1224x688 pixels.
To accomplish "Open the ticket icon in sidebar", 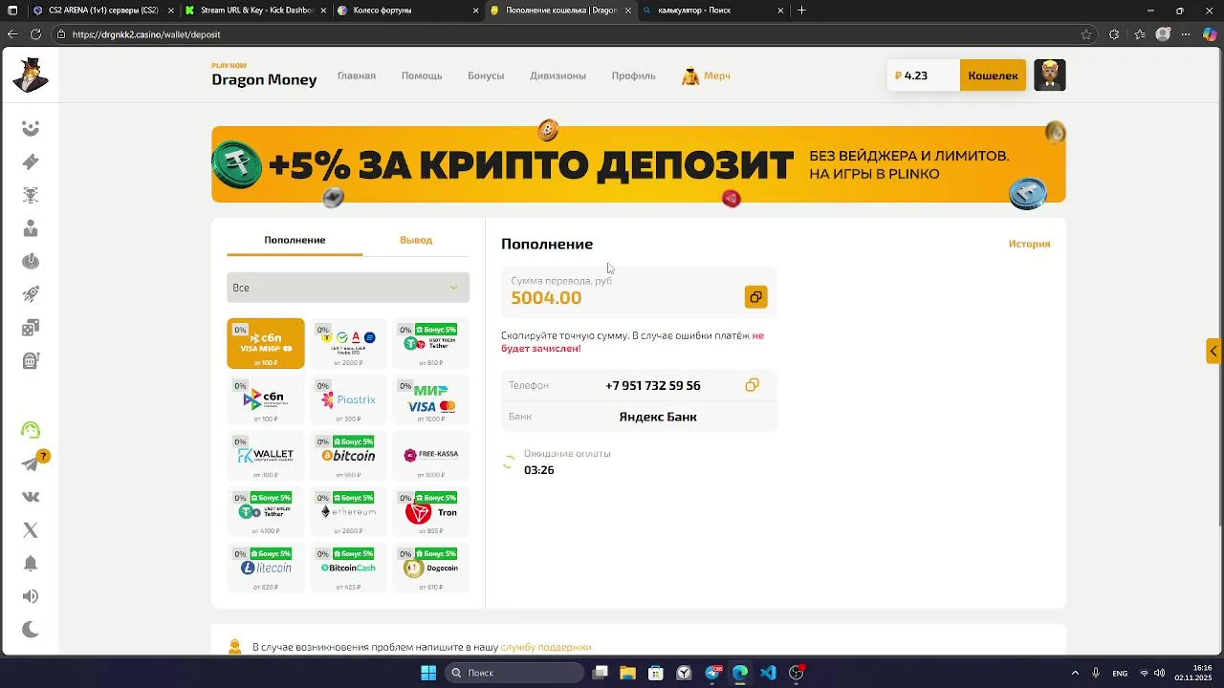I will click(31, 161).
